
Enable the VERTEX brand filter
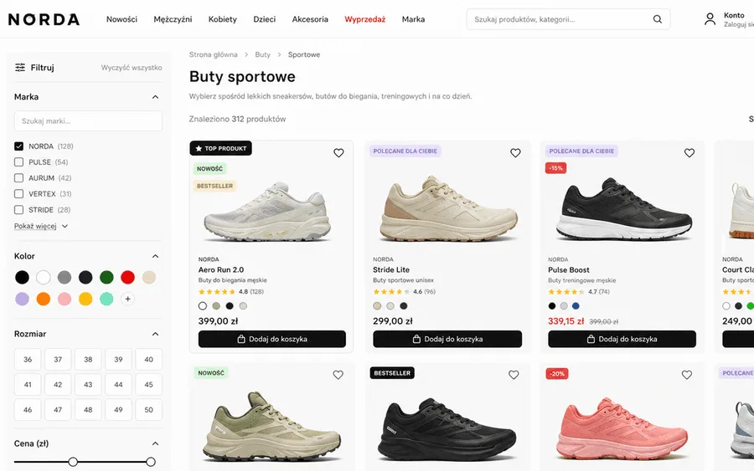coord(18,193)
